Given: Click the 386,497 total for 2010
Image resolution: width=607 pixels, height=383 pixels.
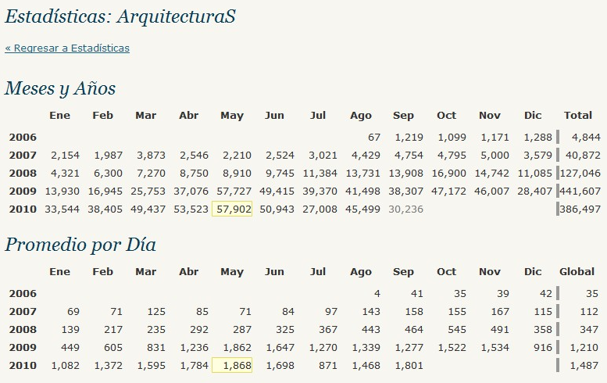Looking at the screenshot, I should (x=580, y=209).
